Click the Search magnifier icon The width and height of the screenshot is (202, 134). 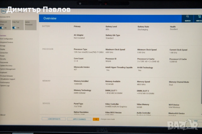coord(187,17)
